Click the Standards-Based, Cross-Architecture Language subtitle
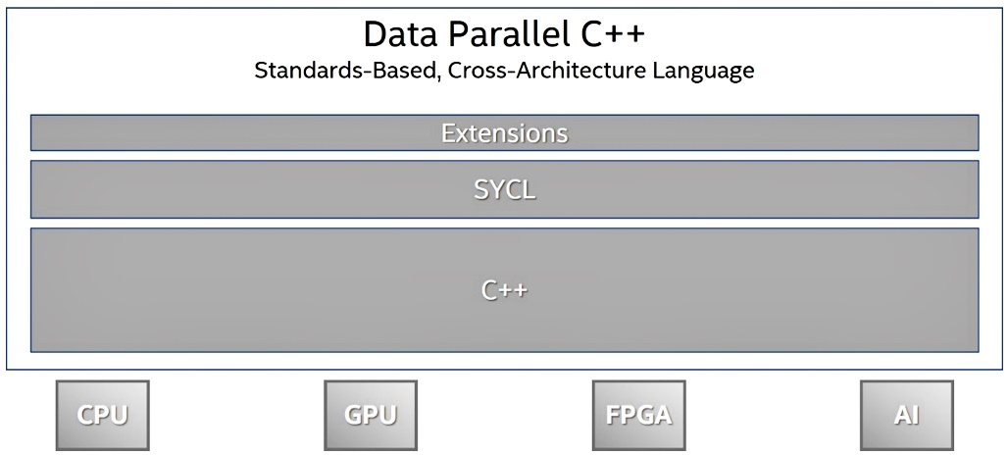The image size is (1008, 455). pos(504,70)
